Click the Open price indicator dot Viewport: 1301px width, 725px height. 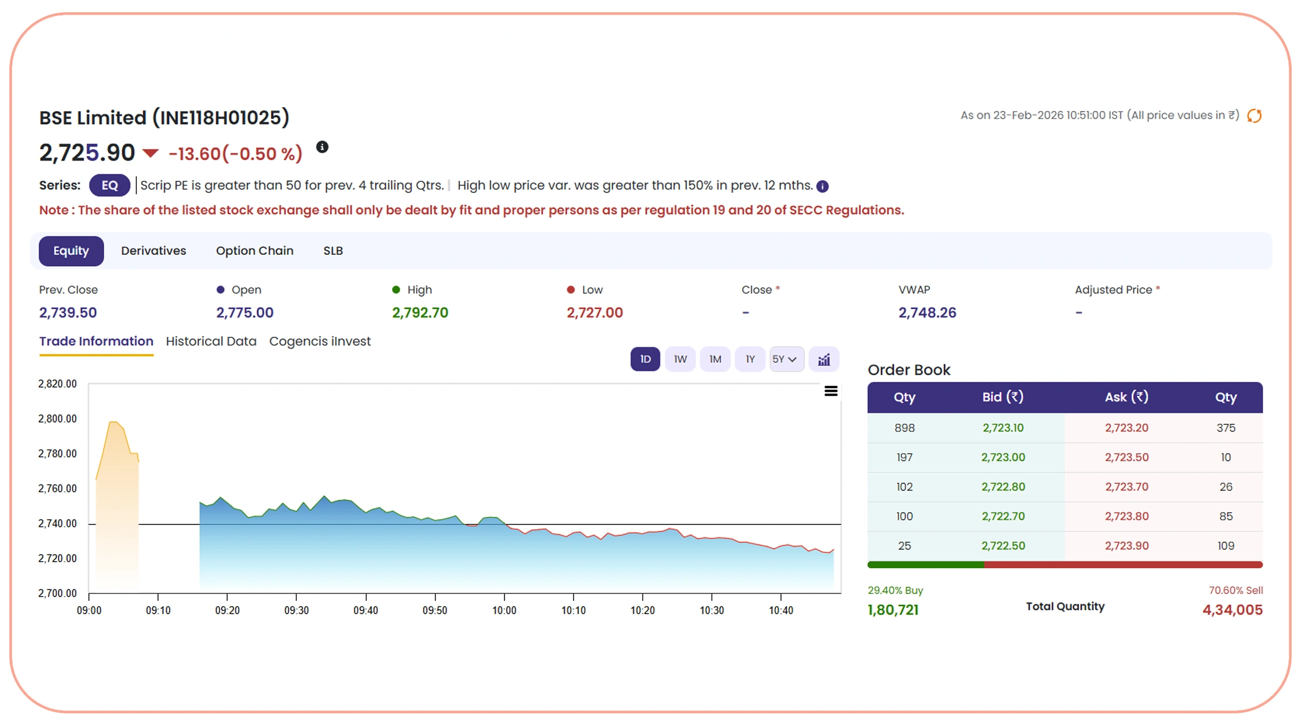pos(221,289)
